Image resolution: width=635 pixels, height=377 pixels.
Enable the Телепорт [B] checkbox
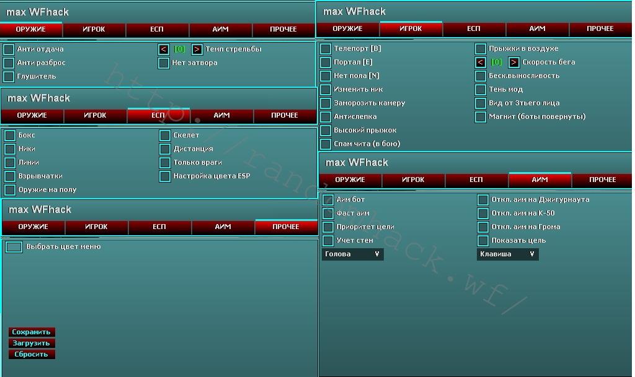coord(326,49)
